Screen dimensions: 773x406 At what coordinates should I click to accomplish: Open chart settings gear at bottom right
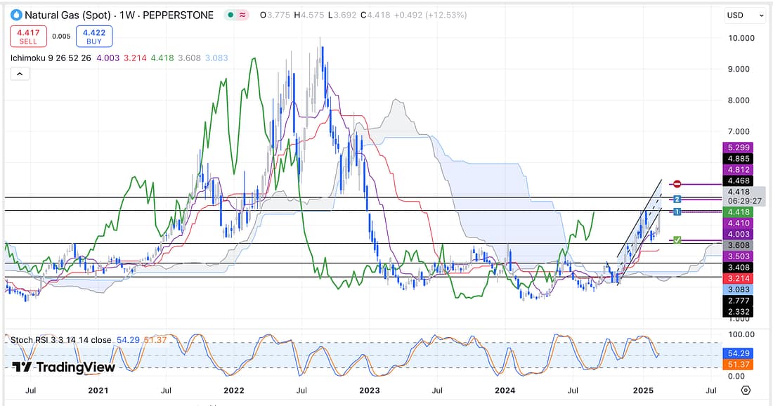746,390
